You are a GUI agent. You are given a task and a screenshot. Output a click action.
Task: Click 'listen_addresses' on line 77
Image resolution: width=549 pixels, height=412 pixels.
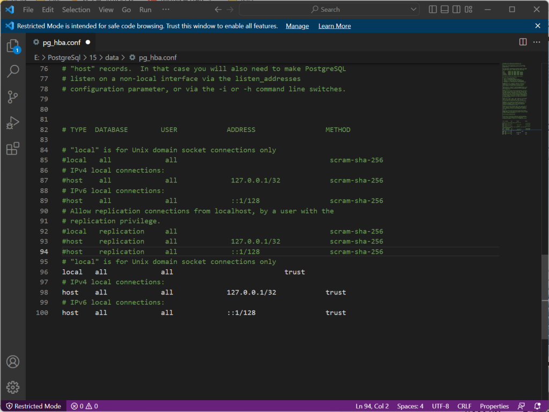point(268,79)
